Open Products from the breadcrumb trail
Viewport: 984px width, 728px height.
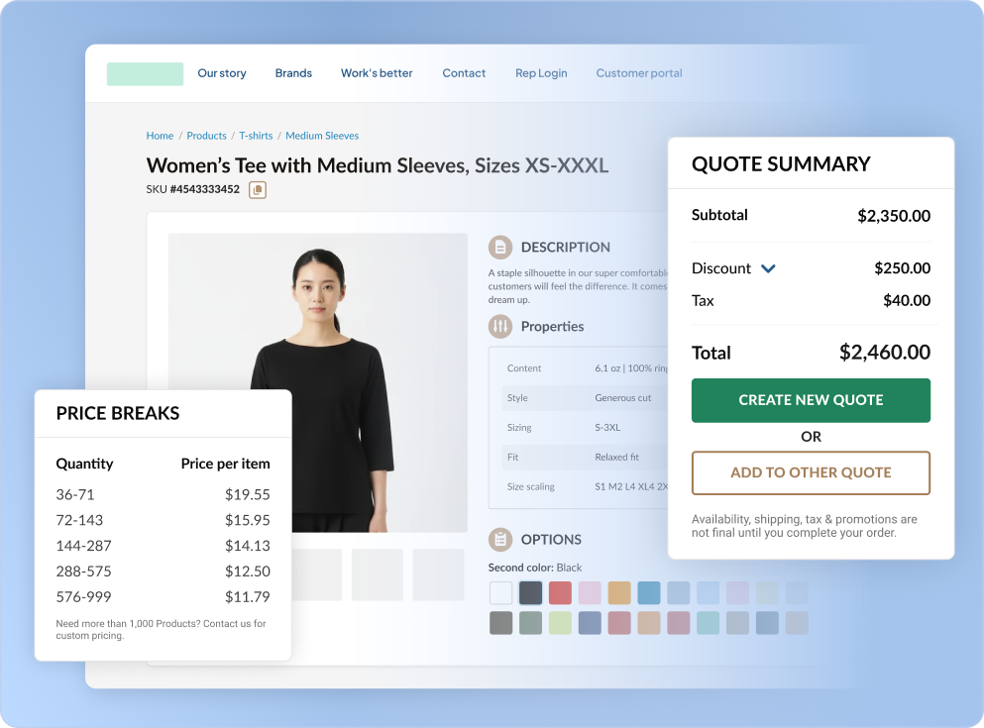pos(206,136)
